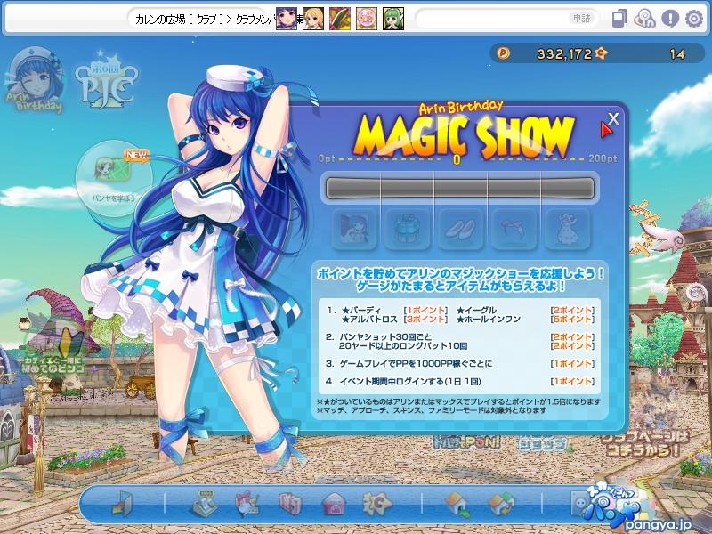712x534 pixels.
Task: Open the star cookie charge icon
Action: pyautogui.click(x=376, y=504)
